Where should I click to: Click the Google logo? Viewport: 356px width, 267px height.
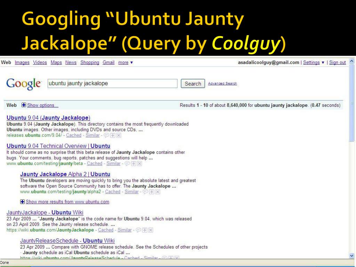[x=24, y=83]
